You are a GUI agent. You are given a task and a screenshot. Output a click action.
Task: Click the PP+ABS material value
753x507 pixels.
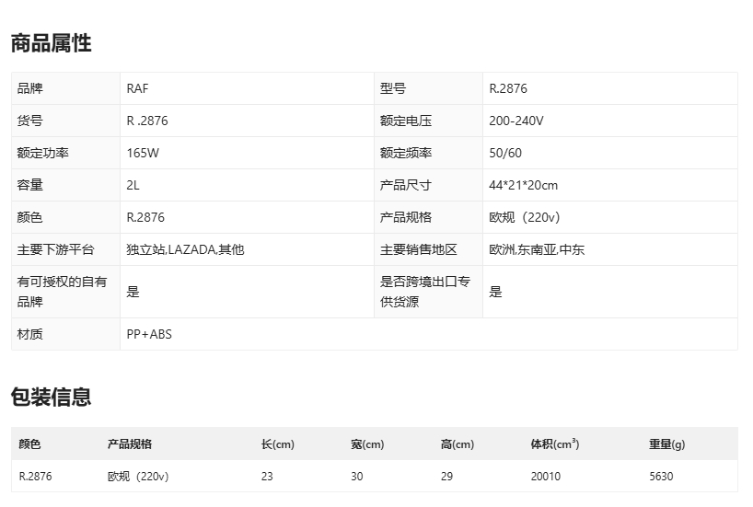click(149, 334)
